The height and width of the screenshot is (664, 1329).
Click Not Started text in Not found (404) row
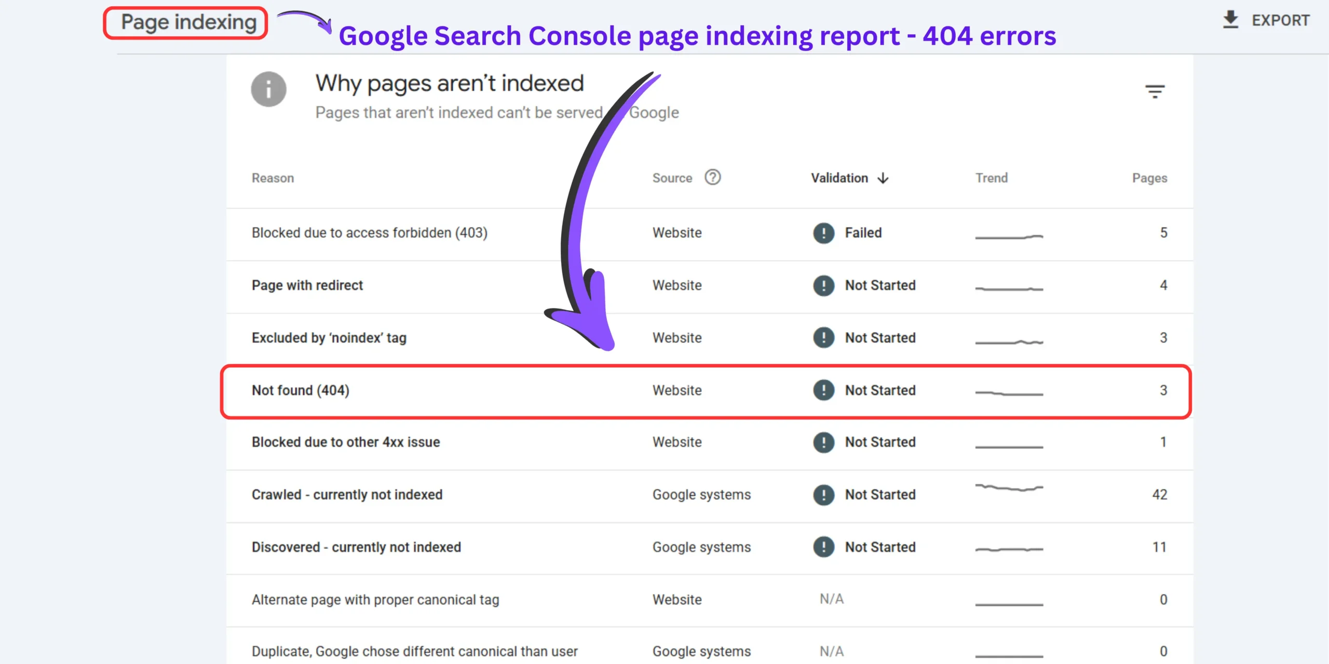[880, 390]
